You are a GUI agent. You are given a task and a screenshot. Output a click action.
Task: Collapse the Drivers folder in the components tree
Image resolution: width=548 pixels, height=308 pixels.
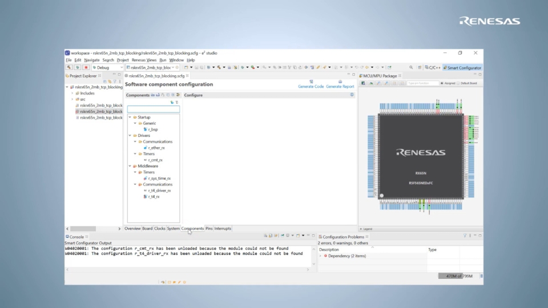click(130, 136)
